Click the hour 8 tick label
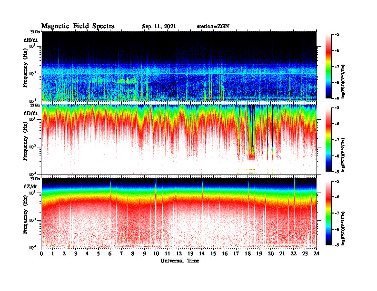377x291 pixels. [x=133, y=253]
